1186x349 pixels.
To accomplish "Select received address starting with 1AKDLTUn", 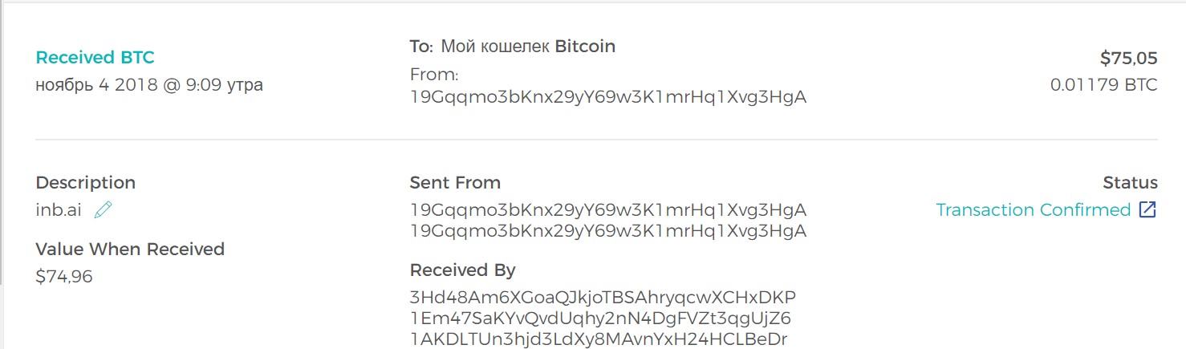I will (599, 339).
